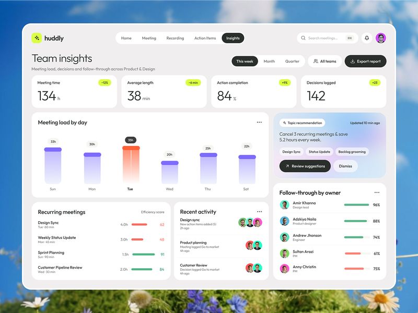Select the Mon bar in chart
Screen dimensions: 418x313
[92, 168]
